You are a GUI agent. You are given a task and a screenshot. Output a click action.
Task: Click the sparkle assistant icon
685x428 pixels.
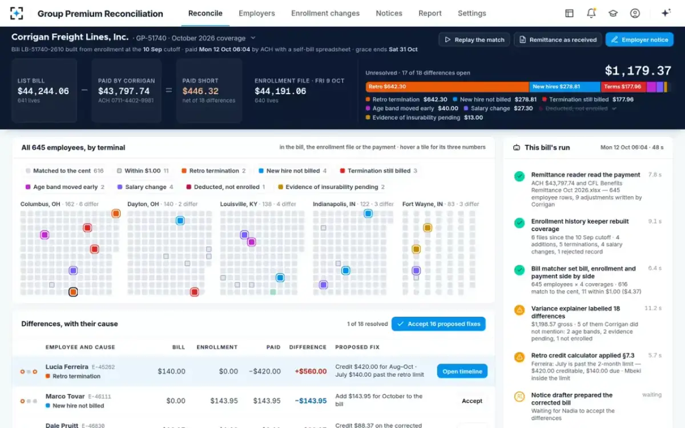click(x=666, y=13)
